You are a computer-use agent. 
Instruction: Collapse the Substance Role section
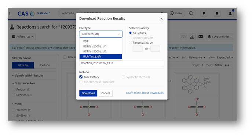point(23,83)
